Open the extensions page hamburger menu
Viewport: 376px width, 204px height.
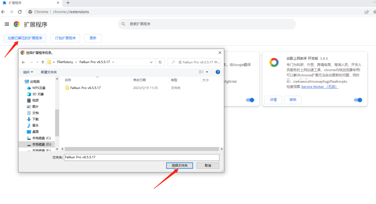click(x=7, y=24)
